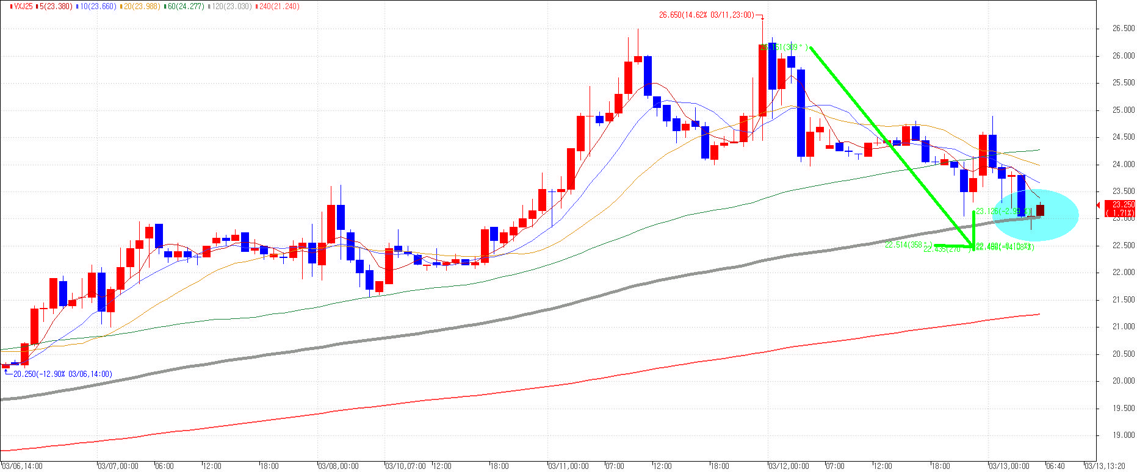This screenshot has width=1137, height=472.
Task: Click the low marker label 20.250
Action: (x=62, y=374)
